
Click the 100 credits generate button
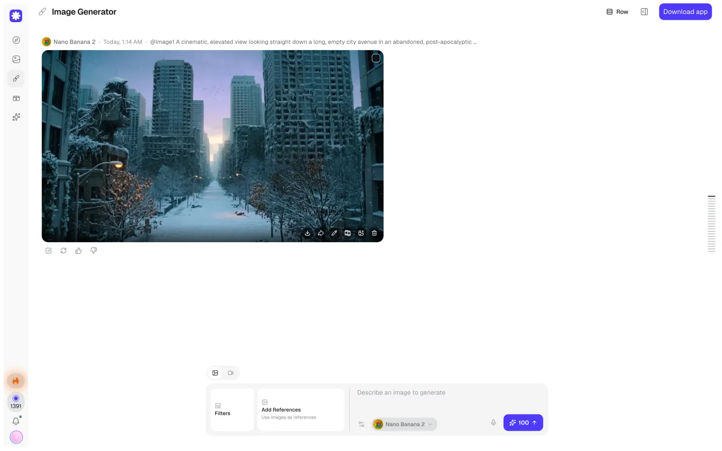click(523, 423)
